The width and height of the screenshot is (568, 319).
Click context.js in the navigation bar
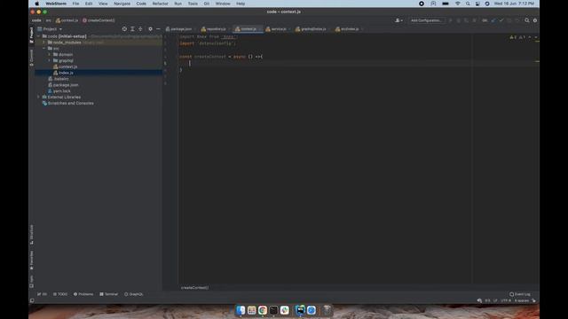point(67,20)
